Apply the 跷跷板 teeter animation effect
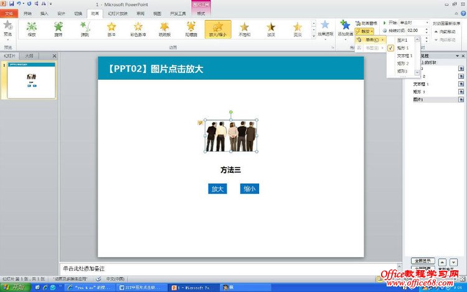Viewport: 467px width, 292px height. point(164,29)
